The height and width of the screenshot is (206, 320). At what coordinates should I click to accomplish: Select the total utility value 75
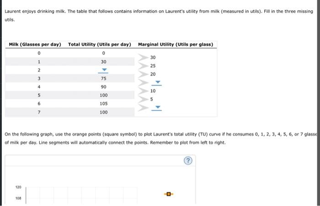coord(103,78)
